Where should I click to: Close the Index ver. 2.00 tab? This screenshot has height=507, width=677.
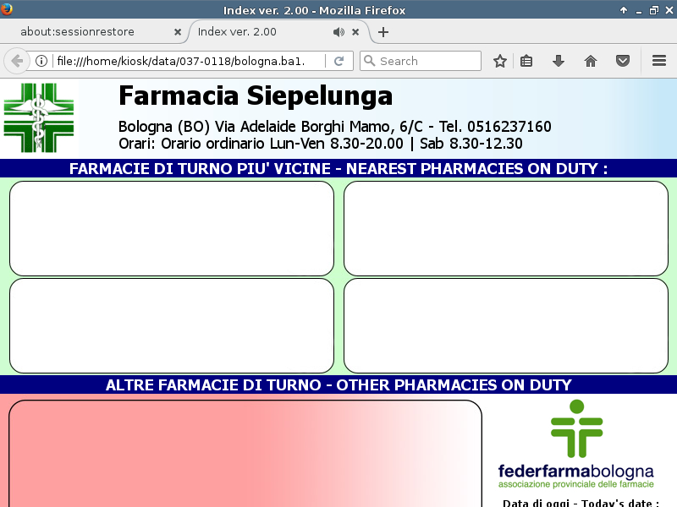pyautogui.click(x=355, y=32)
